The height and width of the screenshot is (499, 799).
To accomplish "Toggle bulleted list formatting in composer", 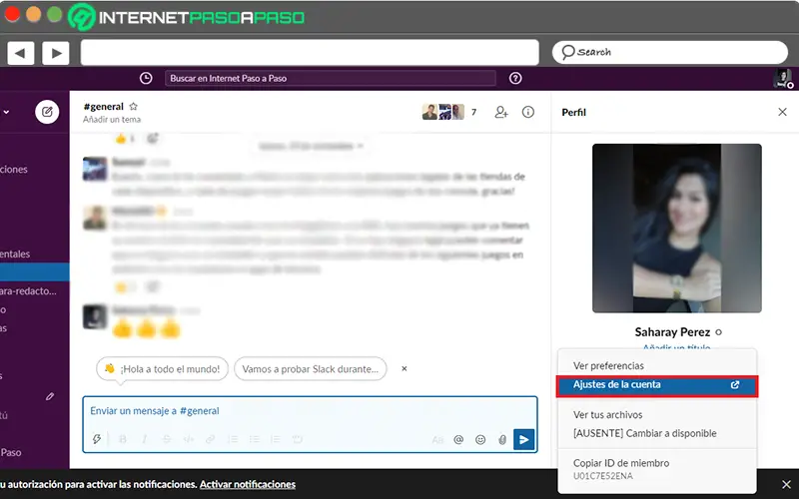I will [254, 439].
